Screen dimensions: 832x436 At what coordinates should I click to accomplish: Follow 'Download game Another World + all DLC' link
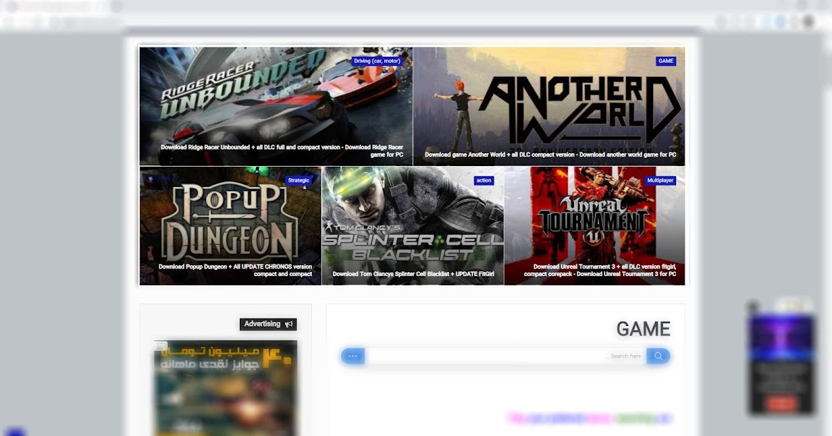tap(551, 155)
